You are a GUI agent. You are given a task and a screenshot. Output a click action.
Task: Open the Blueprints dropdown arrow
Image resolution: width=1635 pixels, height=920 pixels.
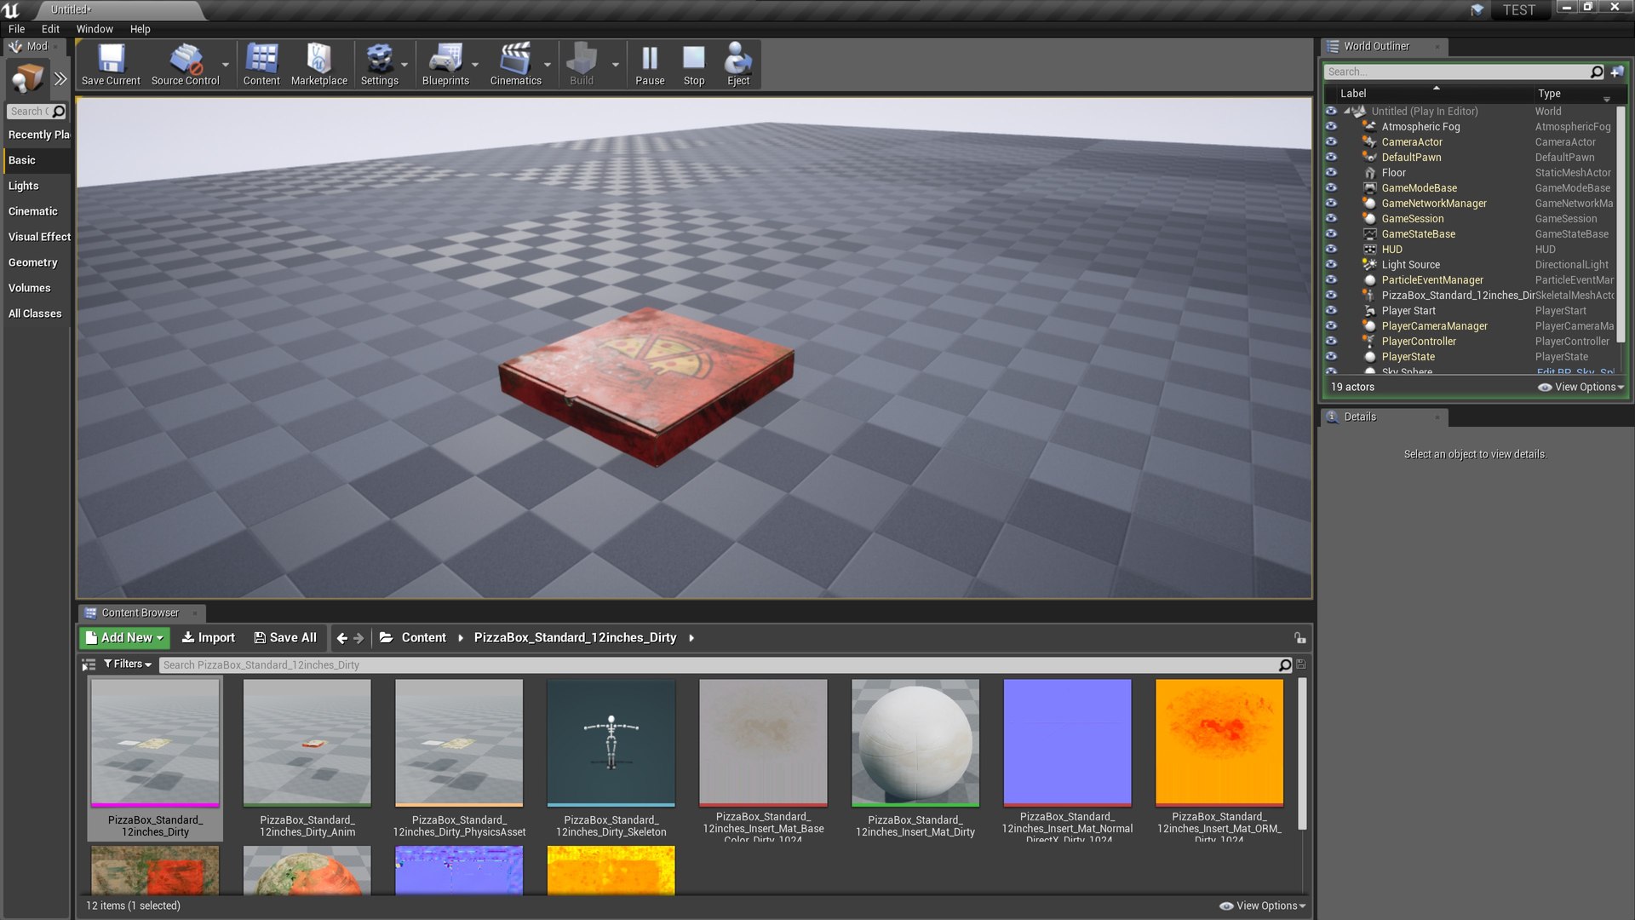(475, 65)
